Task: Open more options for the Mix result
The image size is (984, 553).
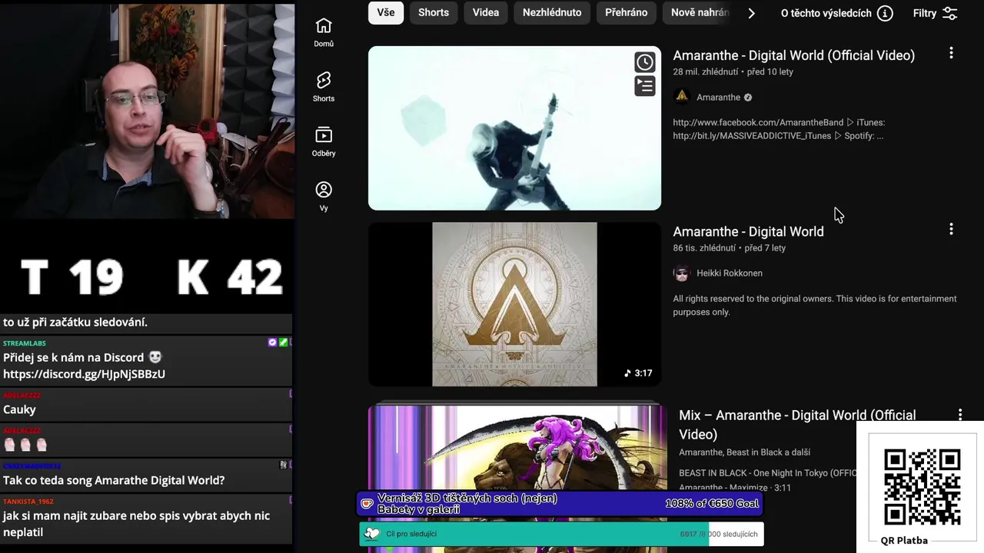Action: pyautogui.click(x=959, y=414)
